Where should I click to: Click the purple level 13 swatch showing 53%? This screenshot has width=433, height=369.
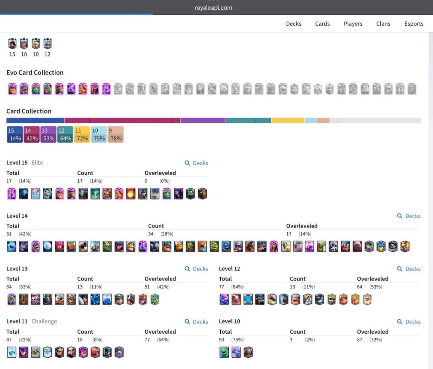pos(48,134)
